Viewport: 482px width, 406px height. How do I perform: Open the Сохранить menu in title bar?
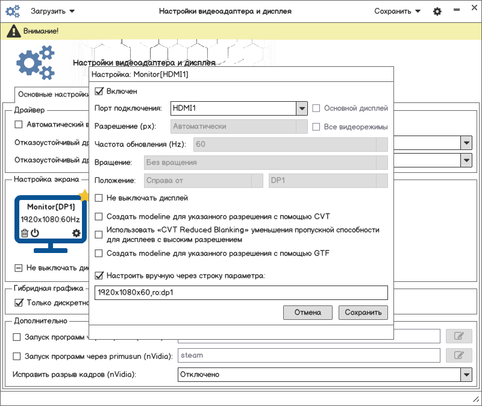coord(397,11)
